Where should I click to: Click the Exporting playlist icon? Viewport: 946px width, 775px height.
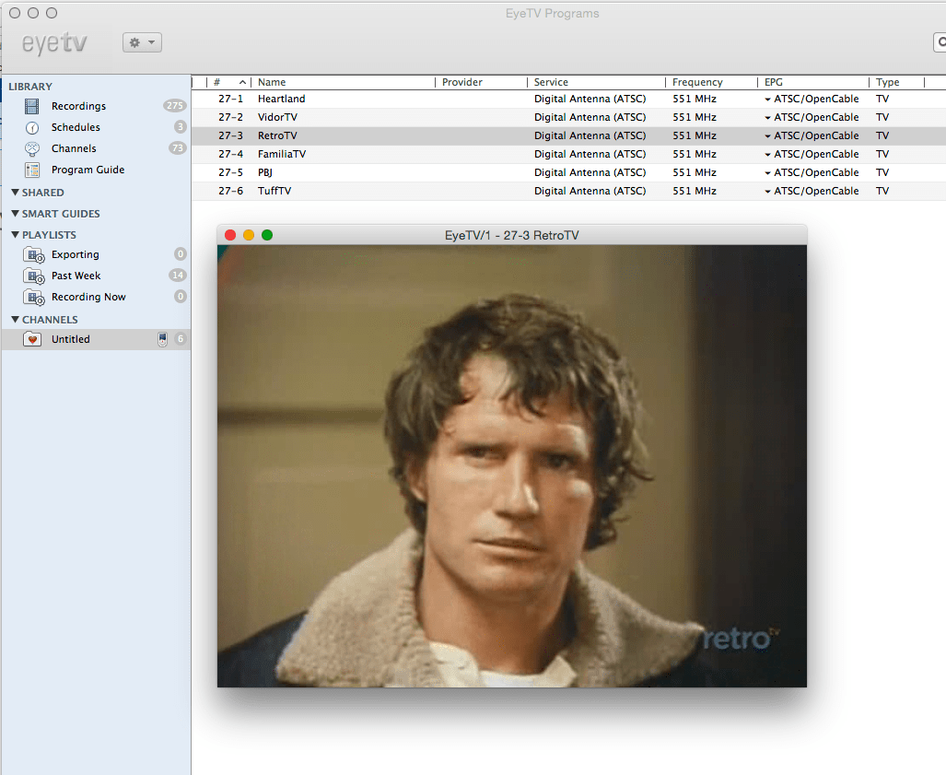click(x=34, y=254)
